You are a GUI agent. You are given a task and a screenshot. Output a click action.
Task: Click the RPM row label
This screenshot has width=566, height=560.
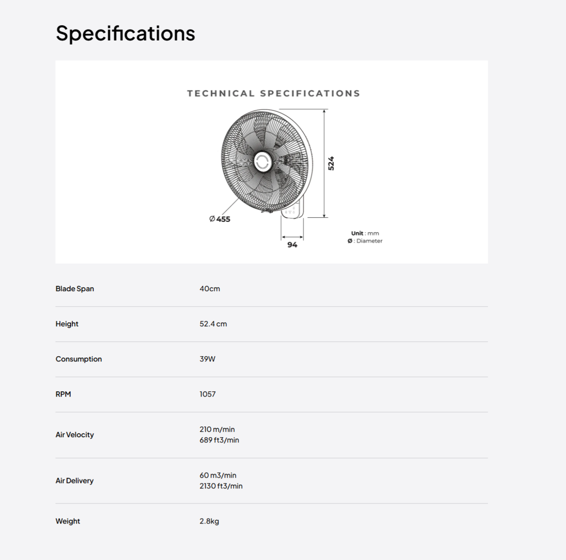63,394
